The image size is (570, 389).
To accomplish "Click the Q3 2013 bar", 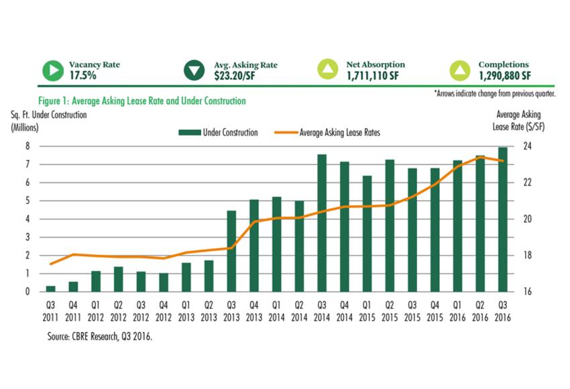I will click(x=231, y=252).
